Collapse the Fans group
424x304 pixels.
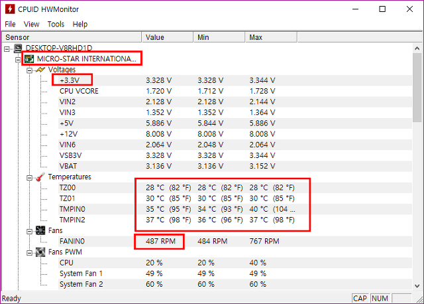point(29,232)
